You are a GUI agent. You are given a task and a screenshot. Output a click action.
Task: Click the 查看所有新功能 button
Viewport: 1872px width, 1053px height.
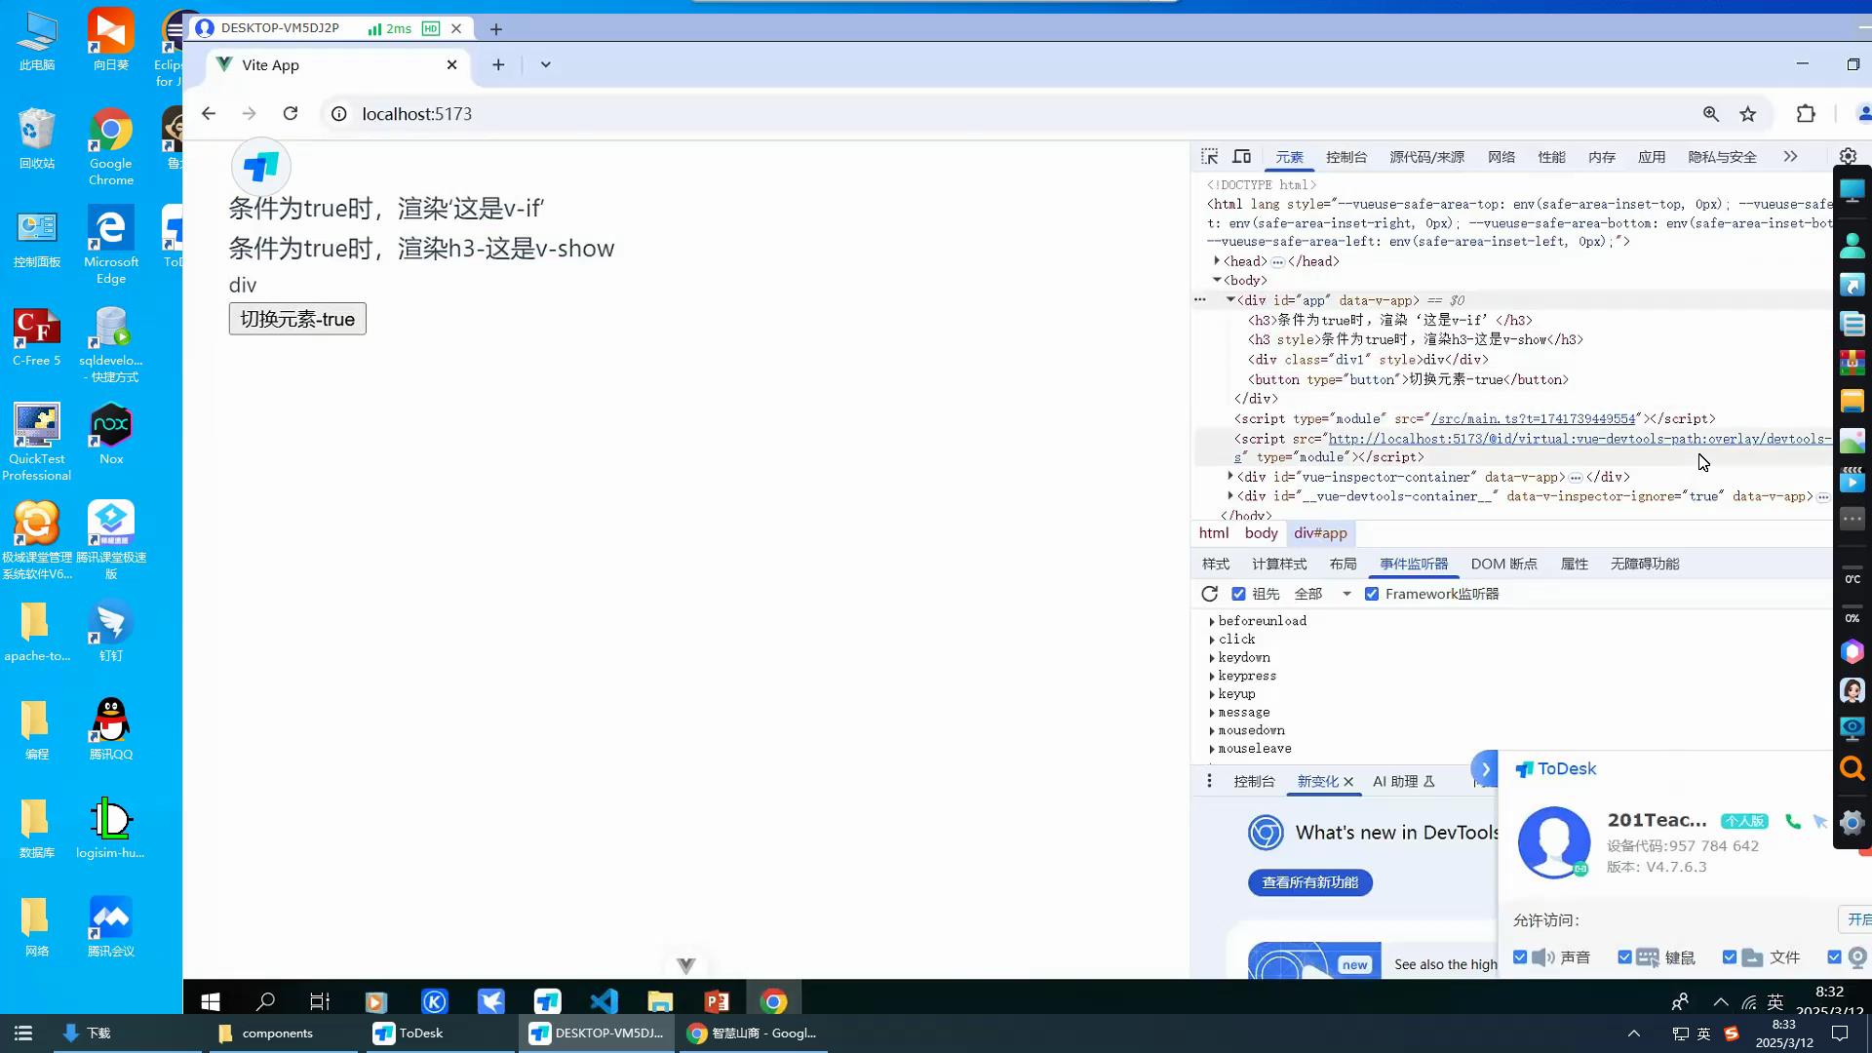coord(1309,882)
